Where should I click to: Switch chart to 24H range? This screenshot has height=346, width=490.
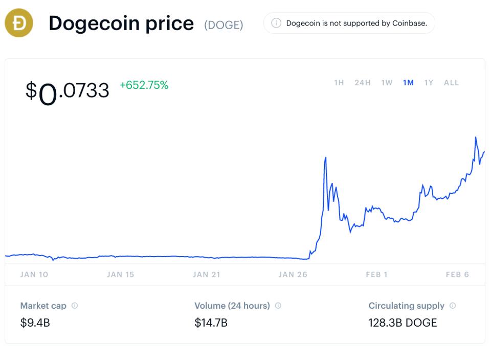(x=362, y=83)
